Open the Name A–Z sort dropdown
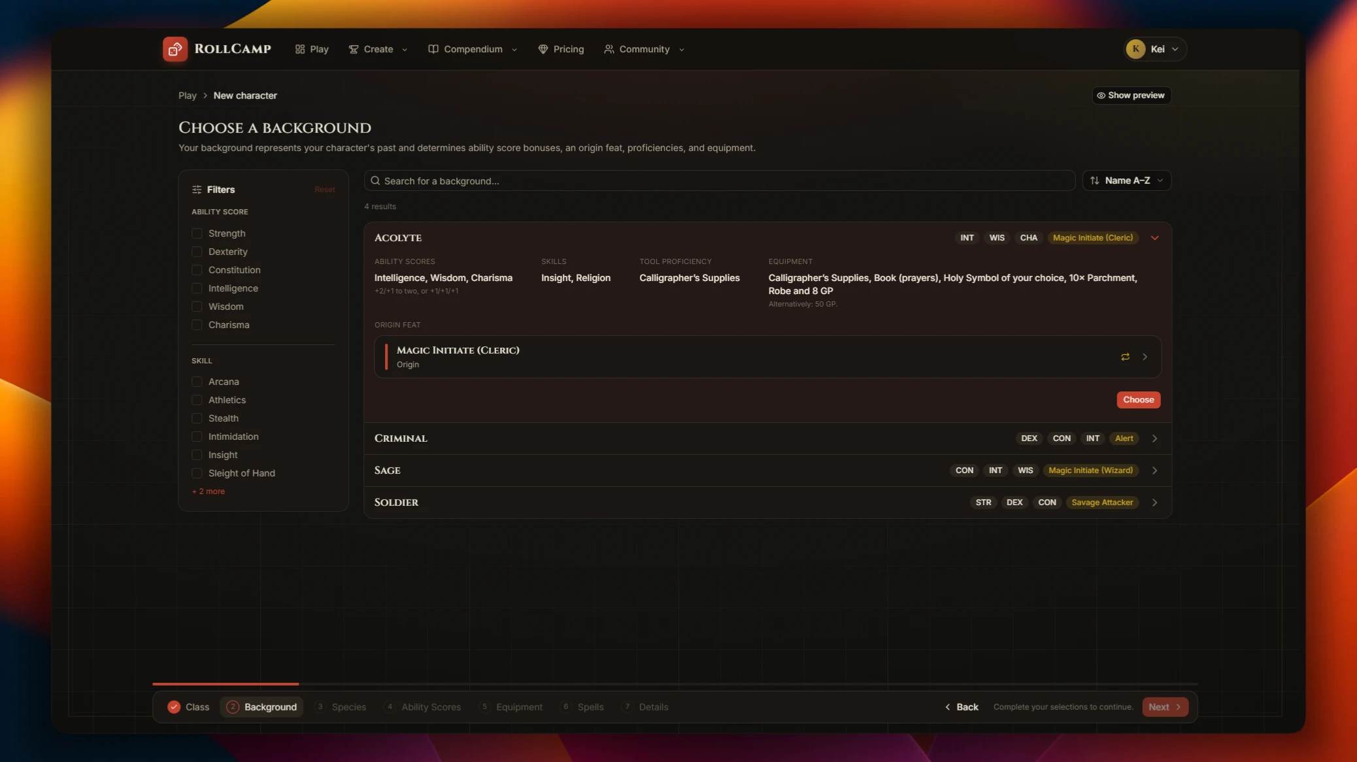 1127,180
